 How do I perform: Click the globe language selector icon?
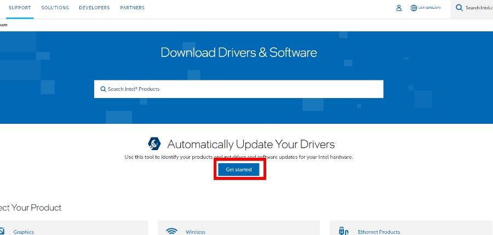click(x=414, y=8)
